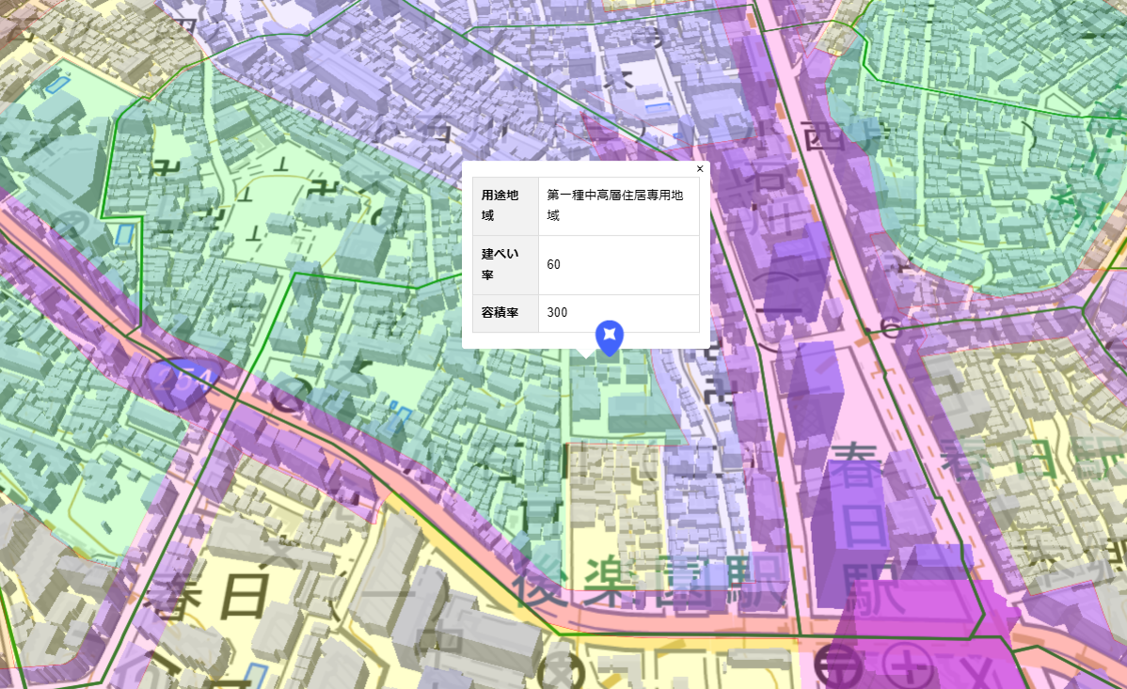Click the 建ぺい率 header cell
1127x689 pixels.
click(505, 264)
